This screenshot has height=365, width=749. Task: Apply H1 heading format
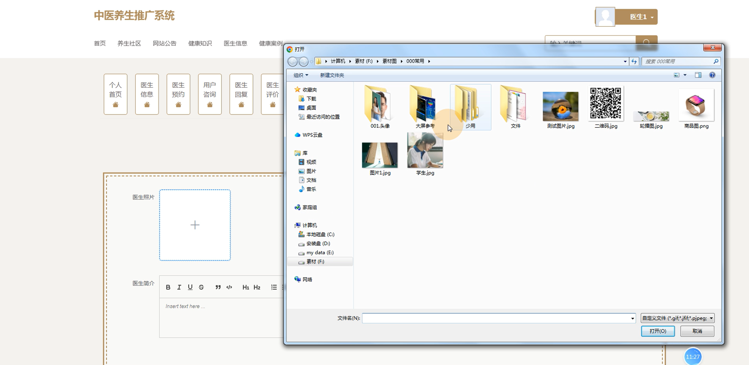pos(246,287)
